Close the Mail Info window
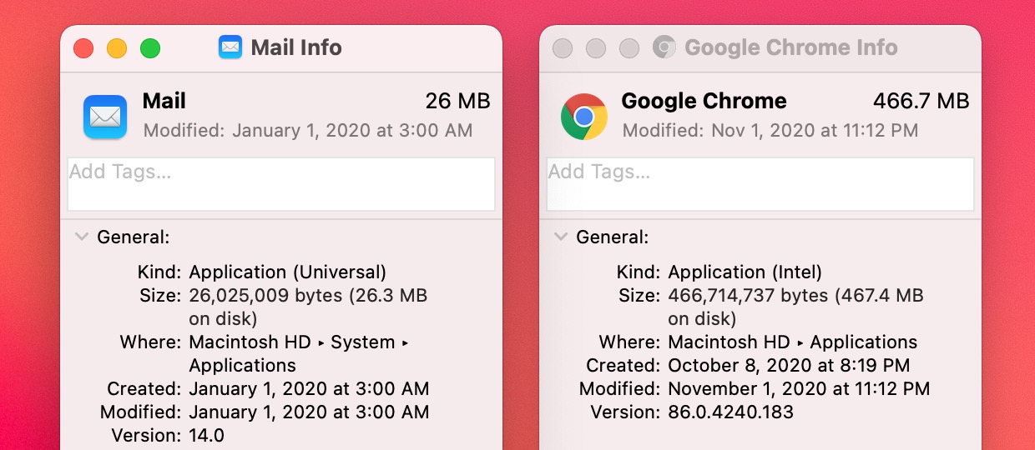The image size is (1035, 450). (83, 48)
